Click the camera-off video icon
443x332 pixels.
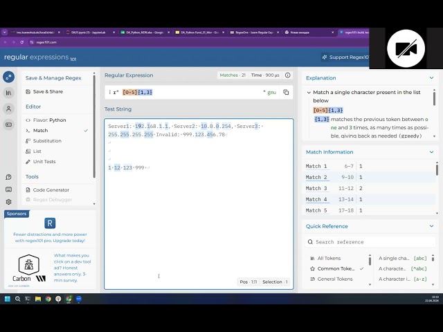[406, 48]
